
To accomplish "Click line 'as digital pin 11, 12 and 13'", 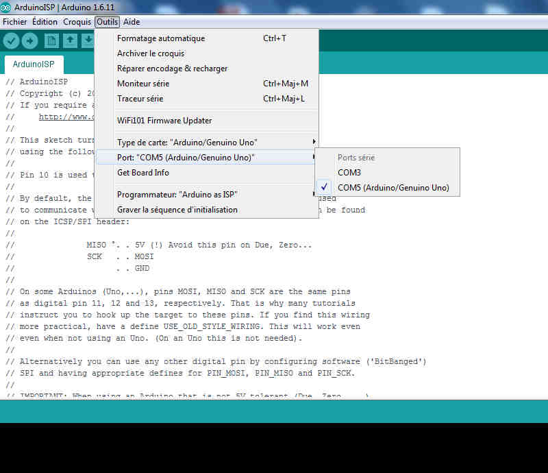I will pyautogui.click(x=180, y=303).
